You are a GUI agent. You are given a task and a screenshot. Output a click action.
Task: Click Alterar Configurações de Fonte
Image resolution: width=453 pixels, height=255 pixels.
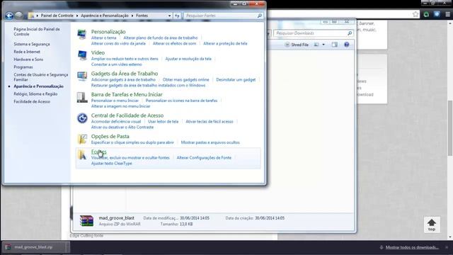[204, 157]
